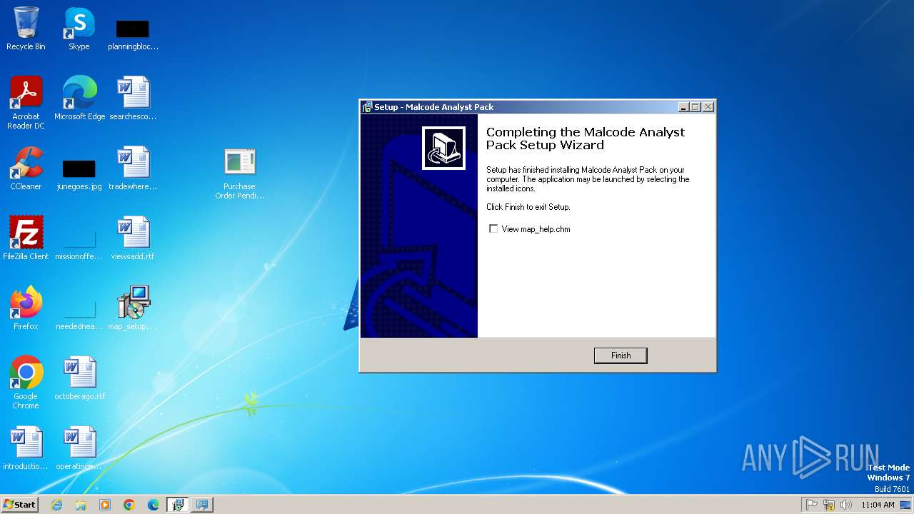914x514 pixels.
Task: Open the Recycle Bin desktop icon
Action: tap(26, 29)
